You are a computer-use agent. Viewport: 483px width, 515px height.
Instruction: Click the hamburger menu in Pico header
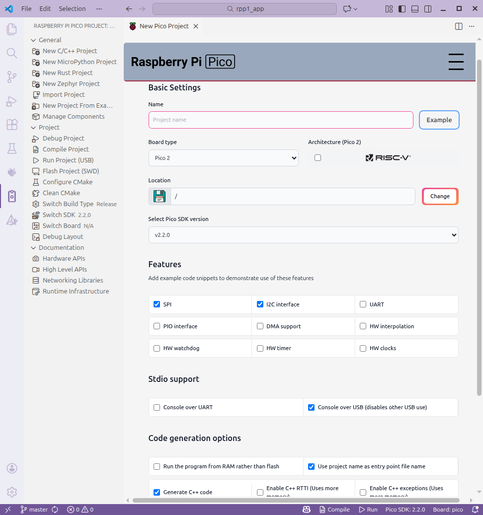coord(456,62)
